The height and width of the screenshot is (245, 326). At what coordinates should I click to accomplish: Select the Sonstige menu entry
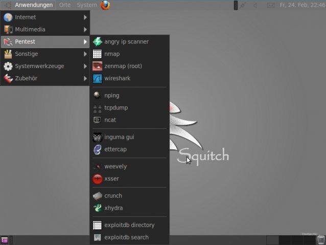[x=45, y=54]
